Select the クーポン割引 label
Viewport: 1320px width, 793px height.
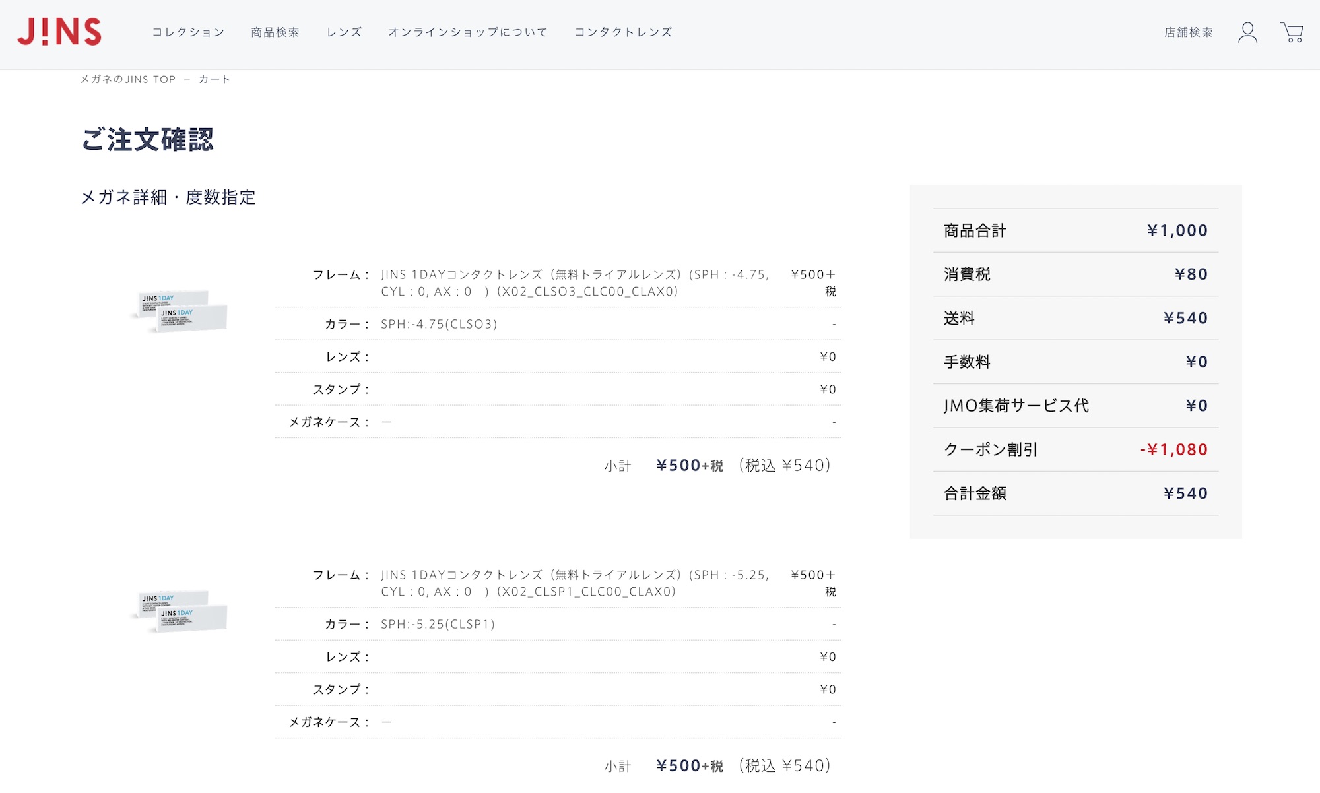pyautogui.click(x=991, y=449)
